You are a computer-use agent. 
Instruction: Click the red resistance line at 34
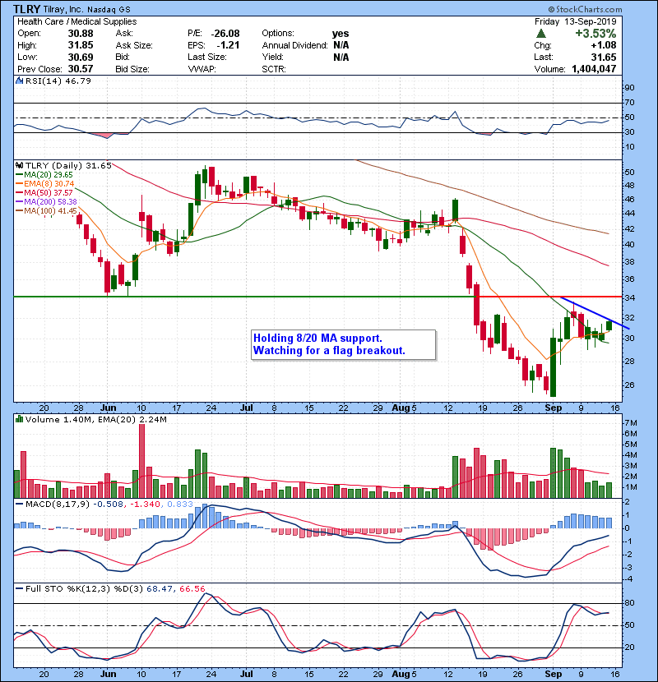[x=549, y=297]
